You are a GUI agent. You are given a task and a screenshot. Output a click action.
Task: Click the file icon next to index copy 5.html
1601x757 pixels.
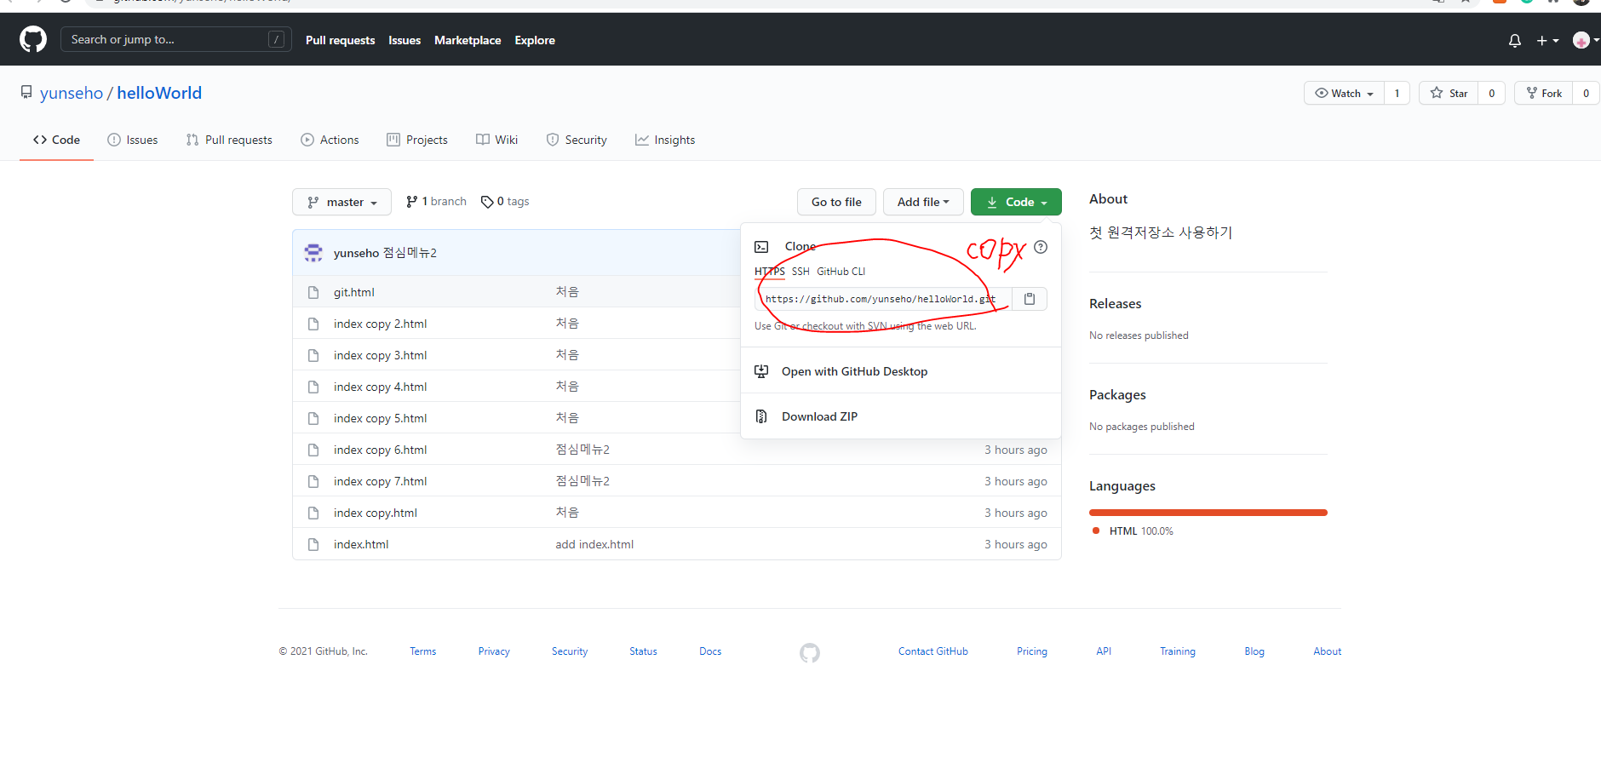coord(313,418)
